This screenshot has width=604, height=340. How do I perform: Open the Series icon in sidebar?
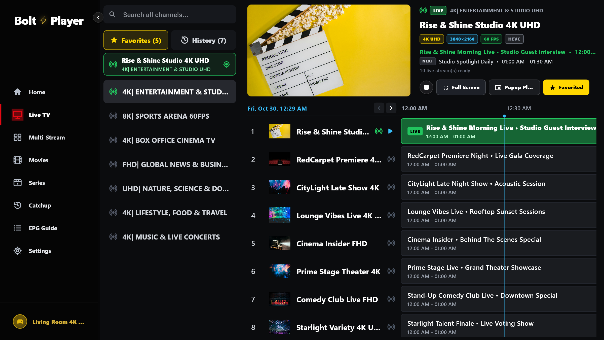pos(18,183)
